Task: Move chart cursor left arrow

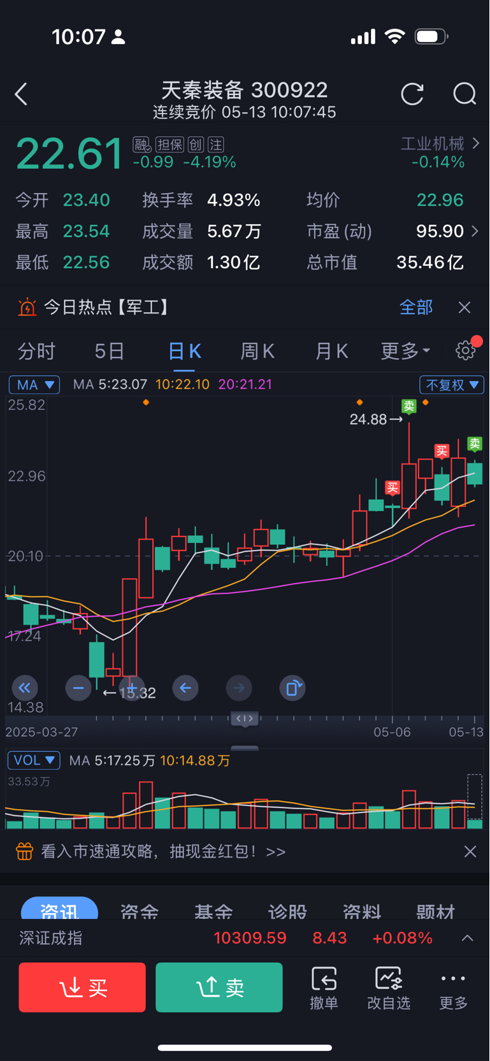Action: click(185, 688)
